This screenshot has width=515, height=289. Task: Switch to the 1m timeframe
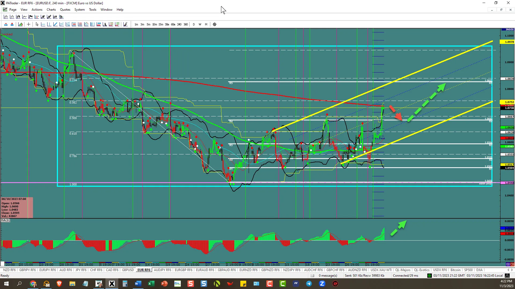[x=136, y=24]
